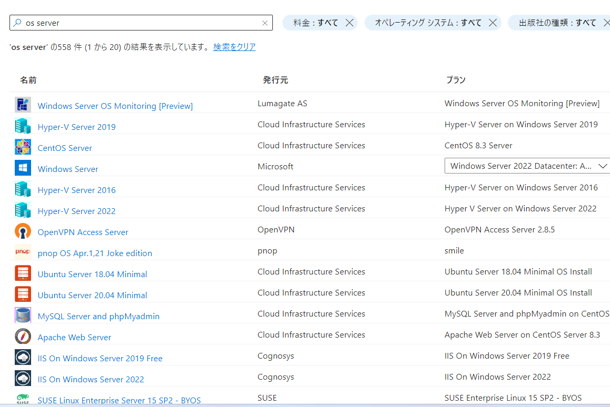
Task: Click Apache Web Server on CentOS Server 8.3 plan
Action: click(x=523, y=335)
